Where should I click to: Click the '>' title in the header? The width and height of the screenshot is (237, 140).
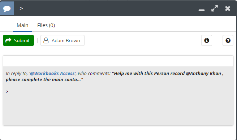(x=21, y=8)
